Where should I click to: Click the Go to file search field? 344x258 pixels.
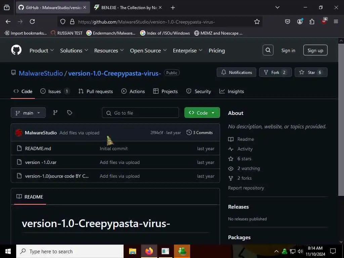tap(140, 113)
